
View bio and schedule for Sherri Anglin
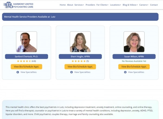coord(80,67)
